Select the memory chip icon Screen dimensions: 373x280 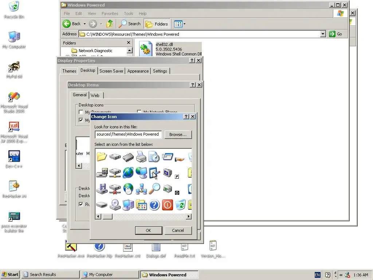click(128, 157)
